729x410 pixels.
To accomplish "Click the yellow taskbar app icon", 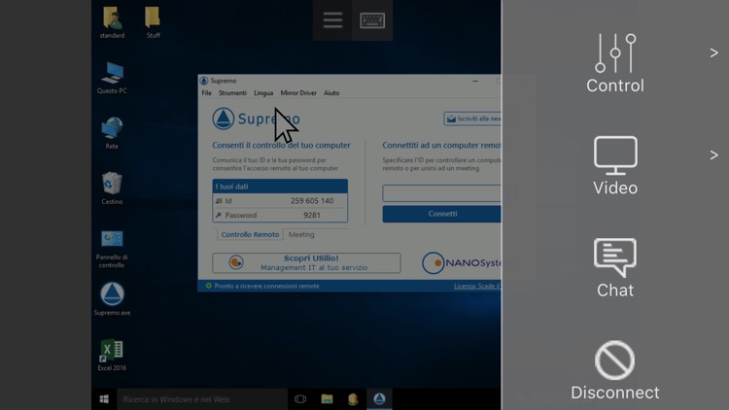I will [353, 399].
